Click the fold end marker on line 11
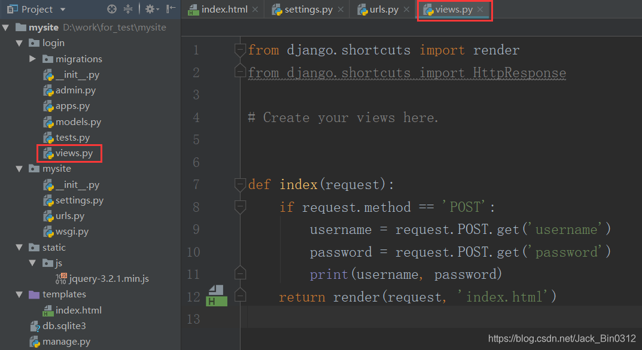Screen dimensions: 642x350 pos(240,273)
